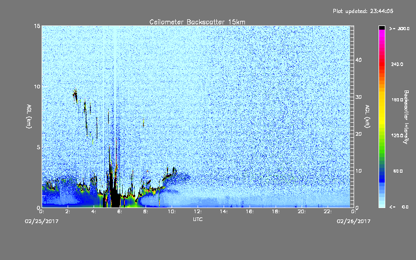The width and height of the screenshot is (416, 260).
Task: Click the '12:' hour tick label on x-axis
Action: (198, 212)
